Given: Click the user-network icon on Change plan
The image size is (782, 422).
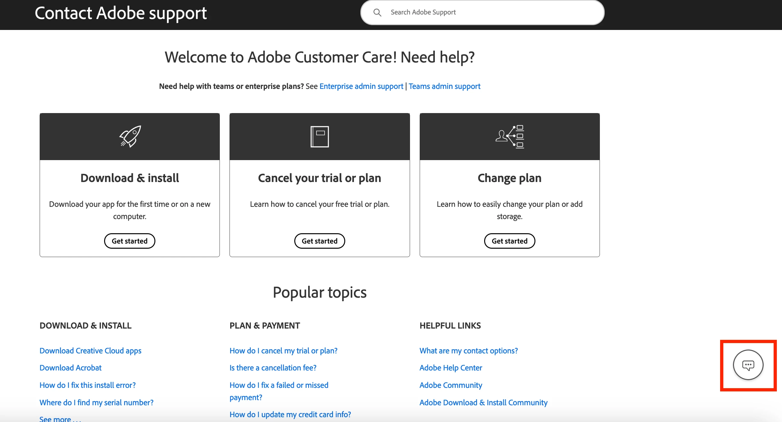Looking at the screenshot, I should (510, 137).
